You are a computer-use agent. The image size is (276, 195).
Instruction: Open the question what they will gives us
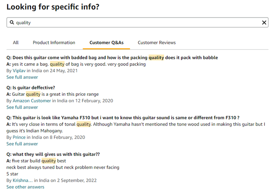pos(53,154)
